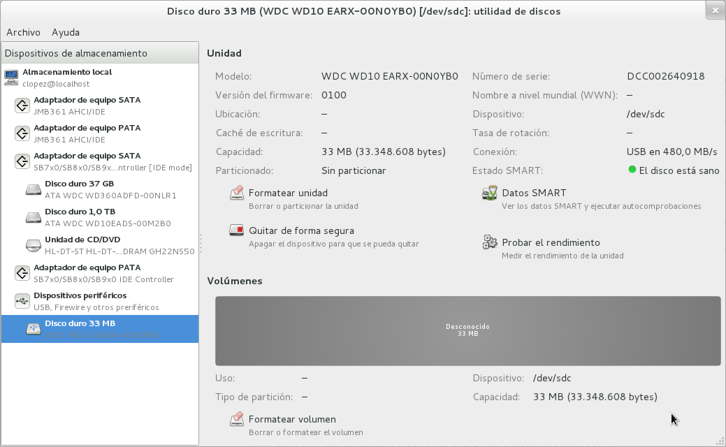726x447 pixels.
Task: Click the SB7x0 IDE Controller subtitle text
Action: pyautogui.click(x=103, y=279)
